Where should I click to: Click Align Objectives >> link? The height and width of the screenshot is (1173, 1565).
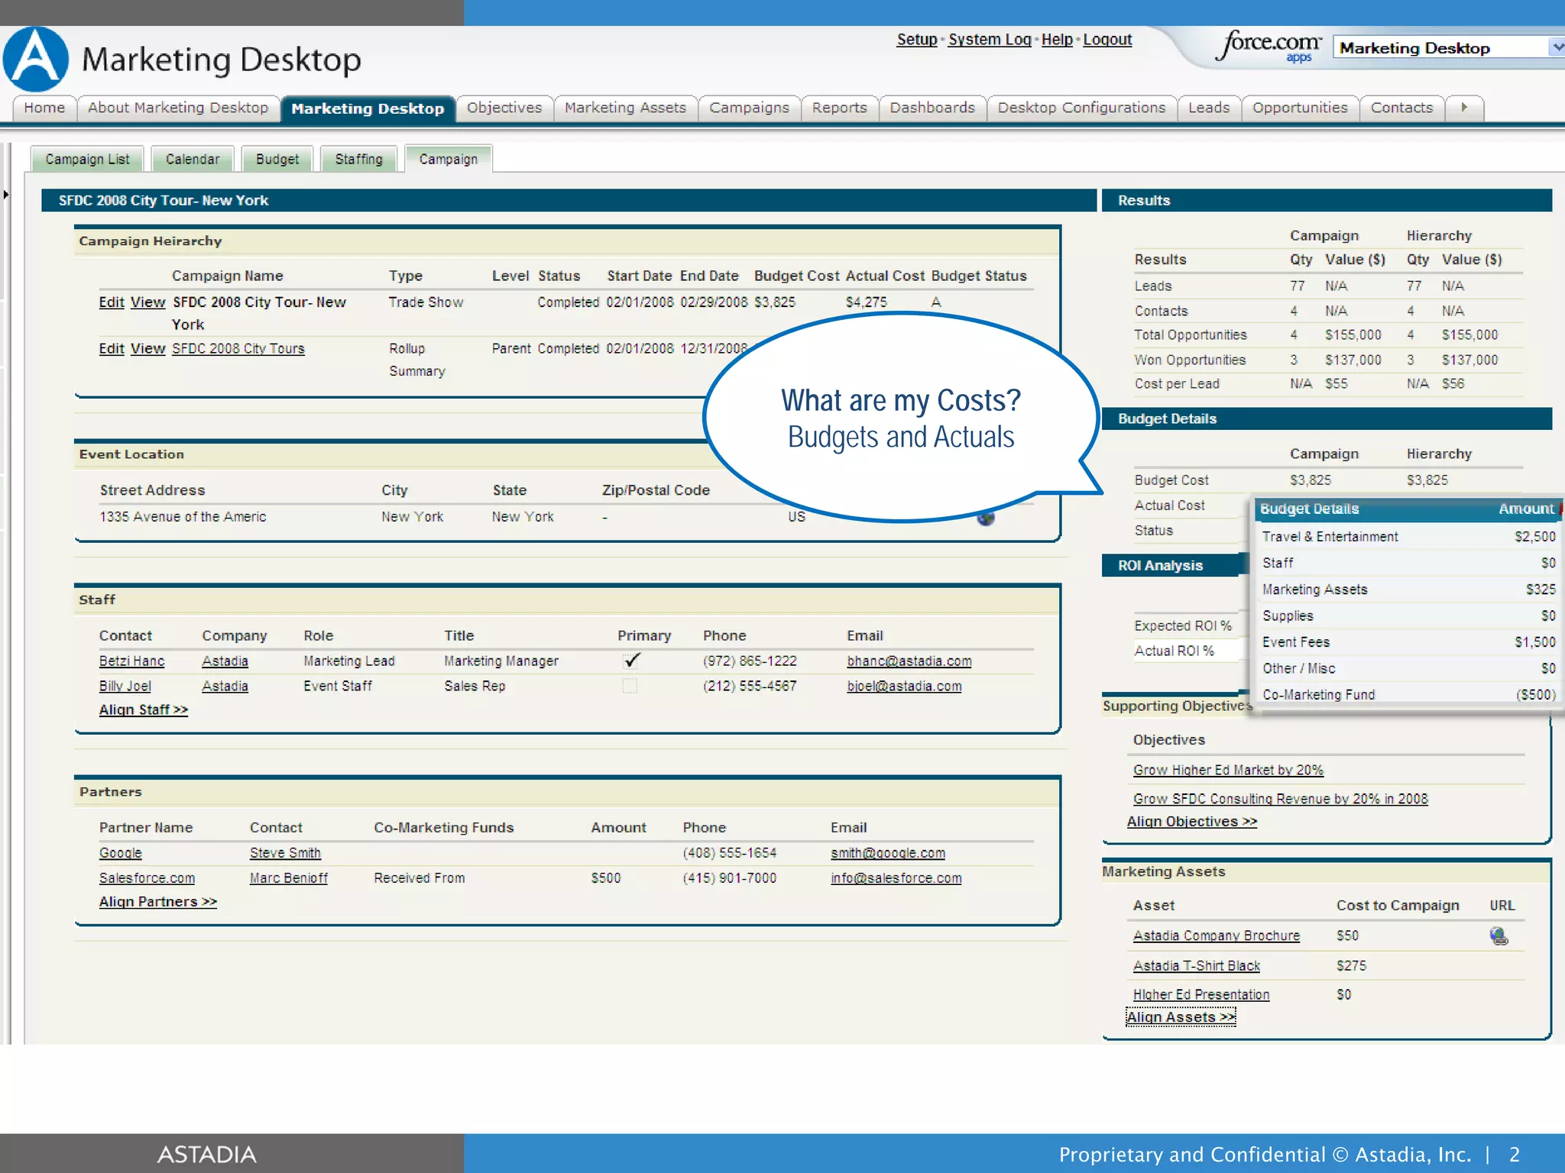click(1192, 822)
